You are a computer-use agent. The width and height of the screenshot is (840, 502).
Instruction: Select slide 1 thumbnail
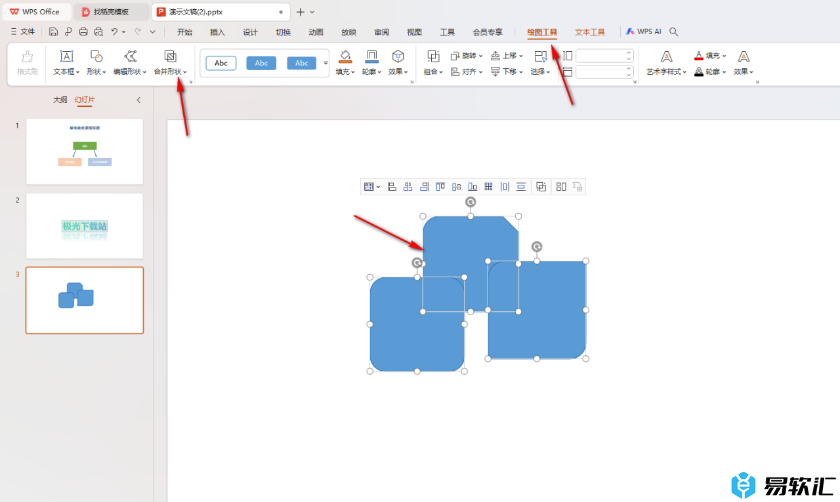(x=85, y=151)
